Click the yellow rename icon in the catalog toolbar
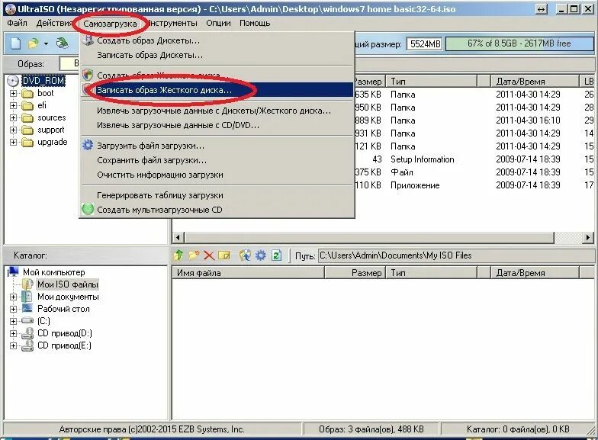 [x=224, y=255]
